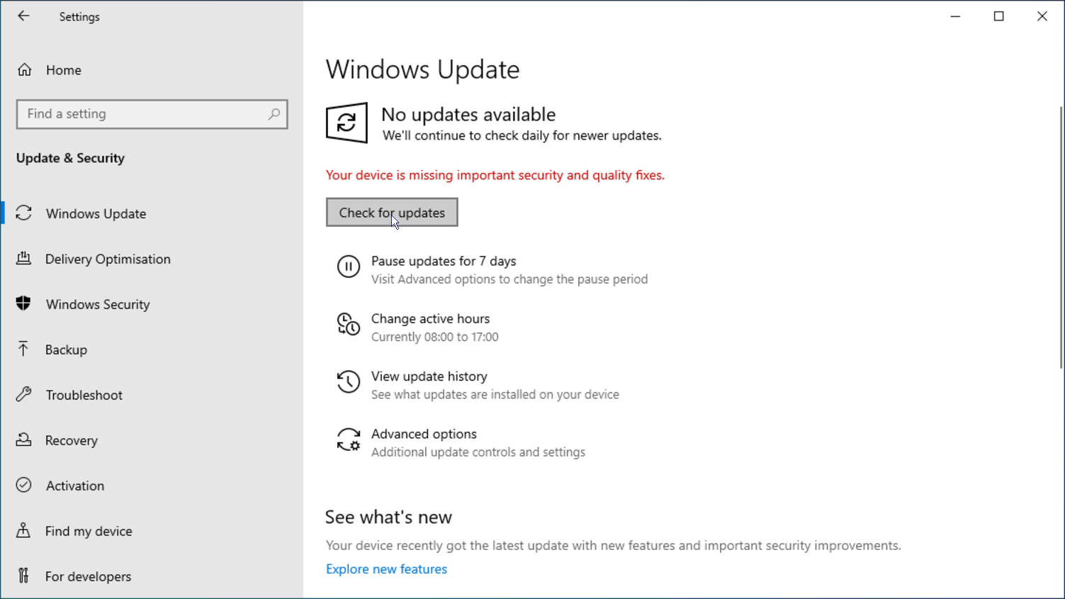The image size is (1065, 599).
Task: Click 'Currently 08:00 to 17:00' text
Action: (434, 337)
